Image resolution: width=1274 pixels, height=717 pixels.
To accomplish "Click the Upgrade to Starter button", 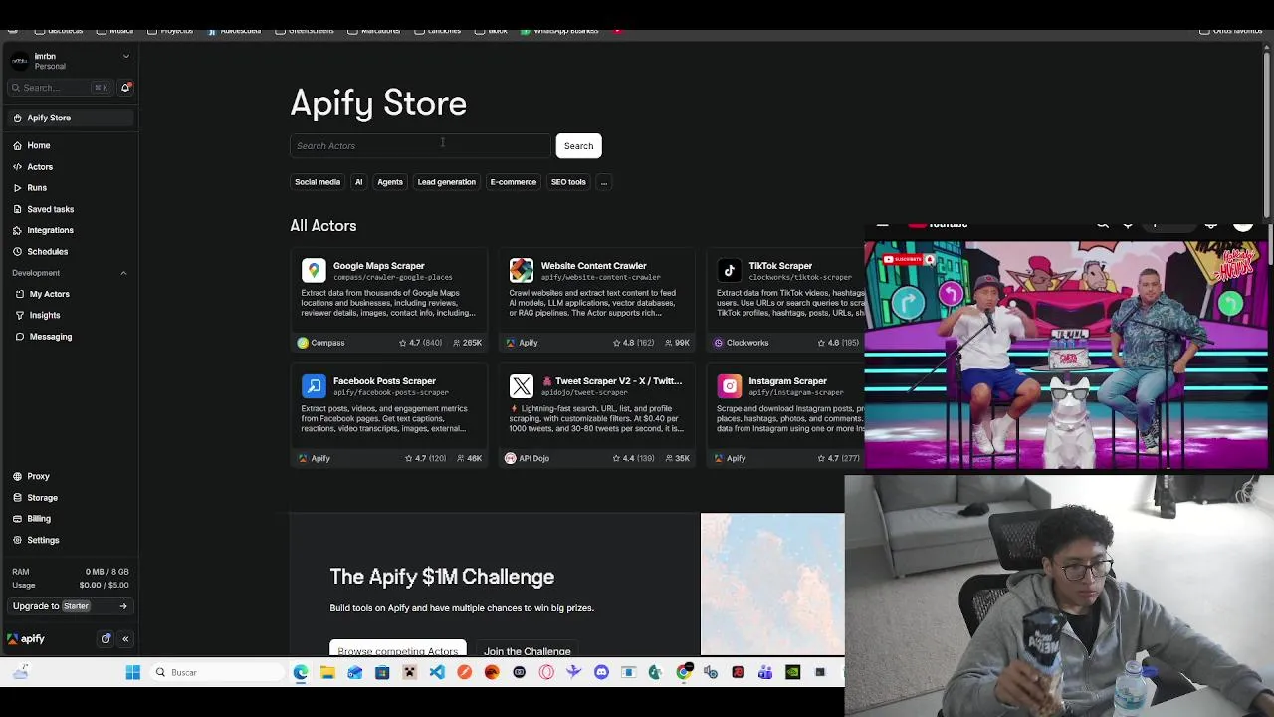I will (70, 606).
